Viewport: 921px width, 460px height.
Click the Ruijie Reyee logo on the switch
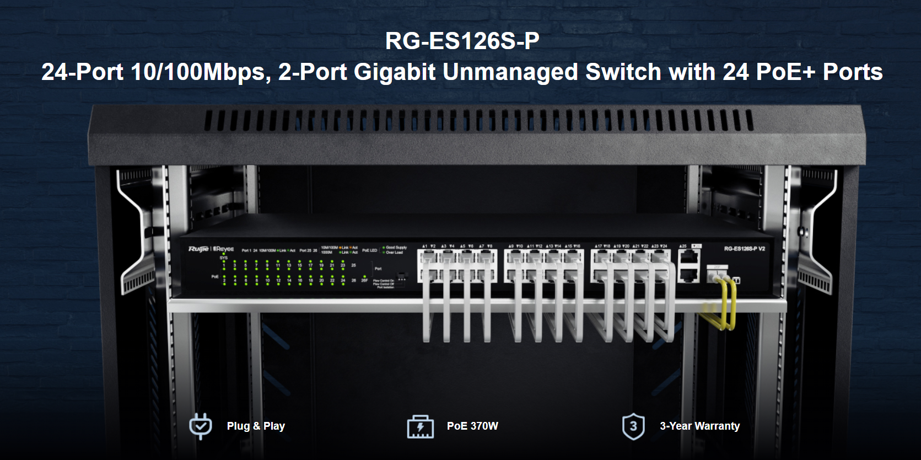tap(211, 249)
